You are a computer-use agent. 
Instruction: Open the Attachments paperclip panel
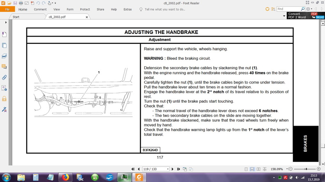click(x=4, y=77)
